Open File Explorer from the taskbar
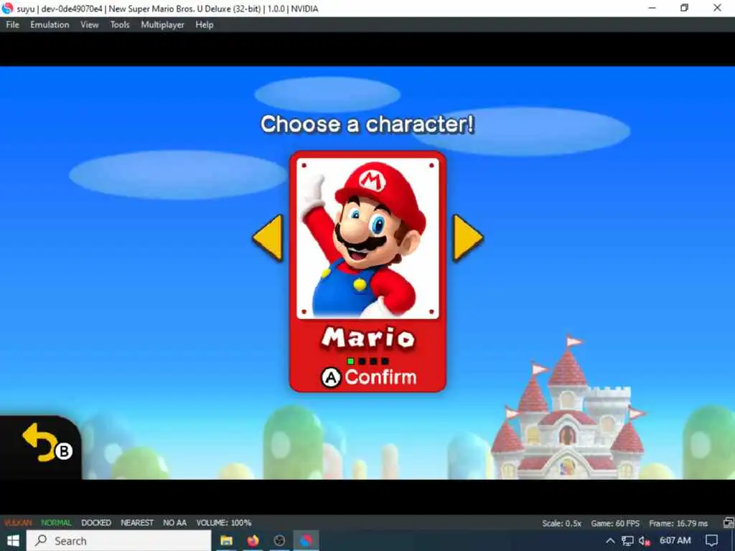Screen dimensions: 735x551 (x=226, y=541)
